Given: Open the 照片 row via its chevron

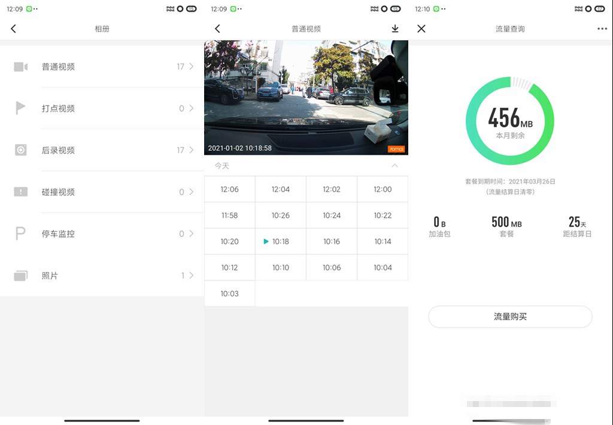Looking at the screenshot, I should pos(191,275).
